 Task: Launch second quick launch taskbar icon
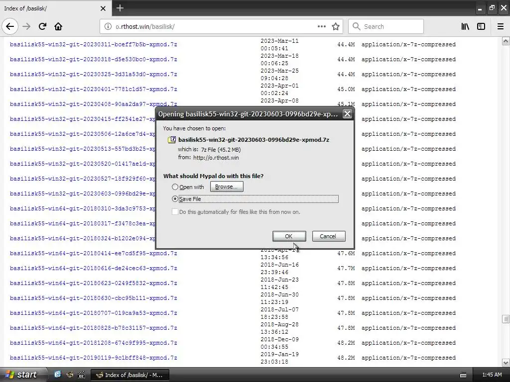click(69, 375)
